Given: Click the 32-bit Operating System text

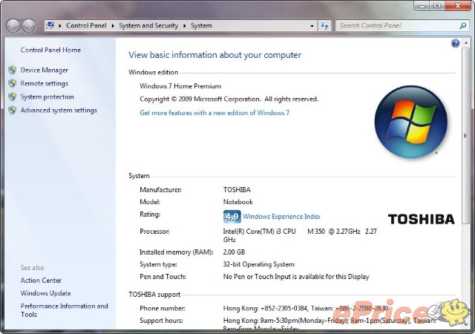Looking at the screenshot, I should point(259,264).
